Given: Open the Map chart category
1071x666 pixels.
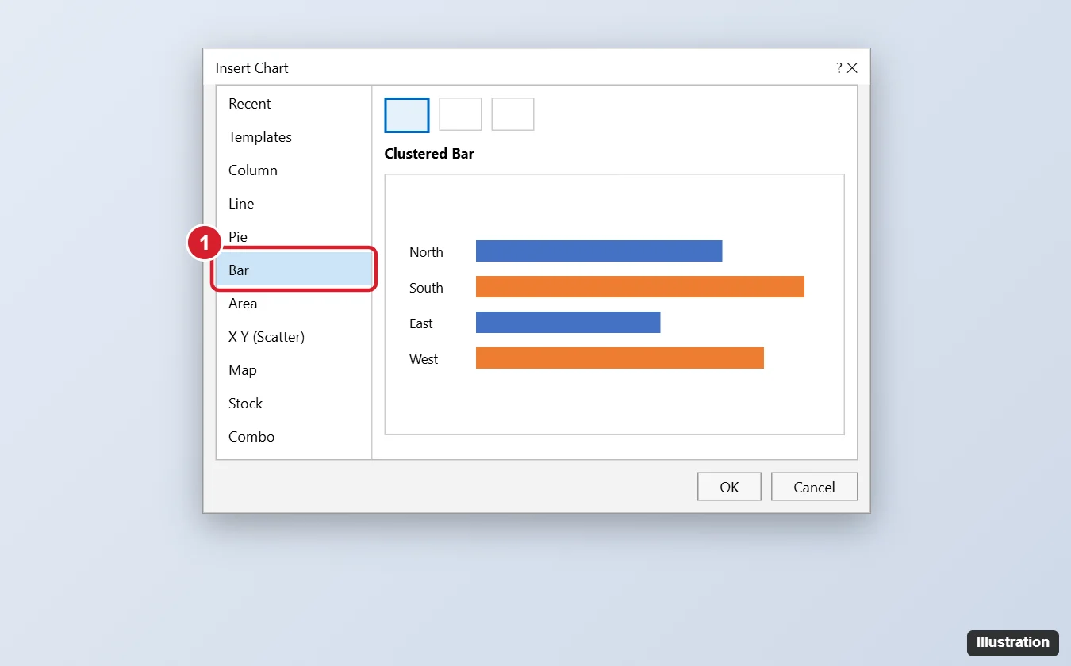Looking at the screenshot, I should pos(294,370).
